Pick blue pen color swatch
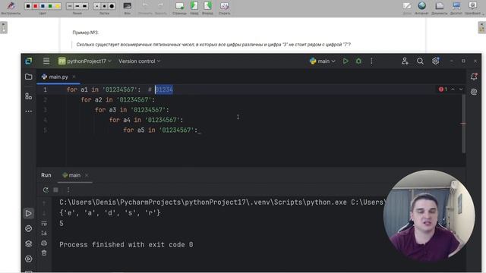The image size is (486, 273). [43, 6]
